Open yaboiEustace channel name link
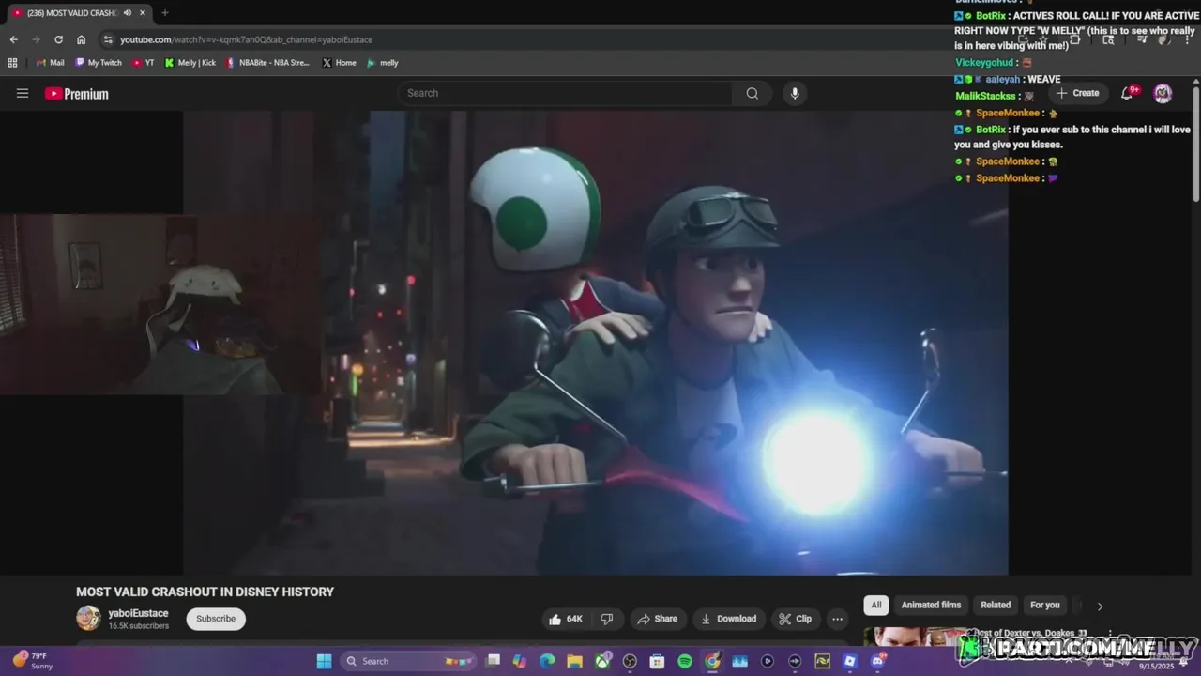 click(x=138, y=613)
